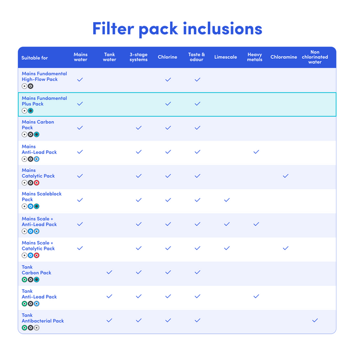Select the Mains Catalytic Pack name
The width and height of the screenshot is (354, 354).
click(x=38, y=173)
